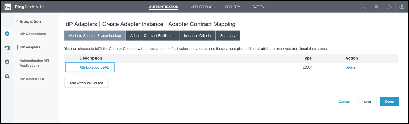Collapse the Integration menu back chevron
The height and width of the screenshot is (124, 409).
click(x=17, y=22)
